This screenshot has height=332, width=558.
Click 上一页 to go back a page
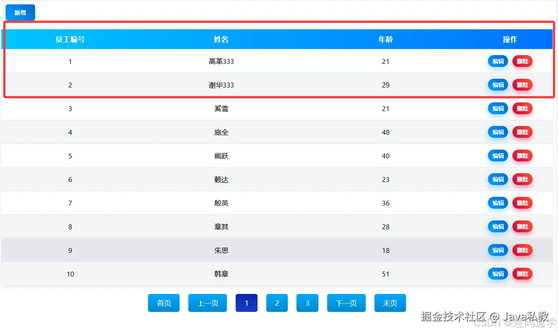point(207,303)
